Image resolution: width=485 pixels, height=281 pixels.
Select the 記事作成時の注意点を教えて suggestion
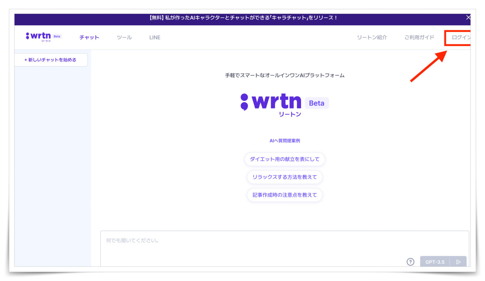pos(284,195)
